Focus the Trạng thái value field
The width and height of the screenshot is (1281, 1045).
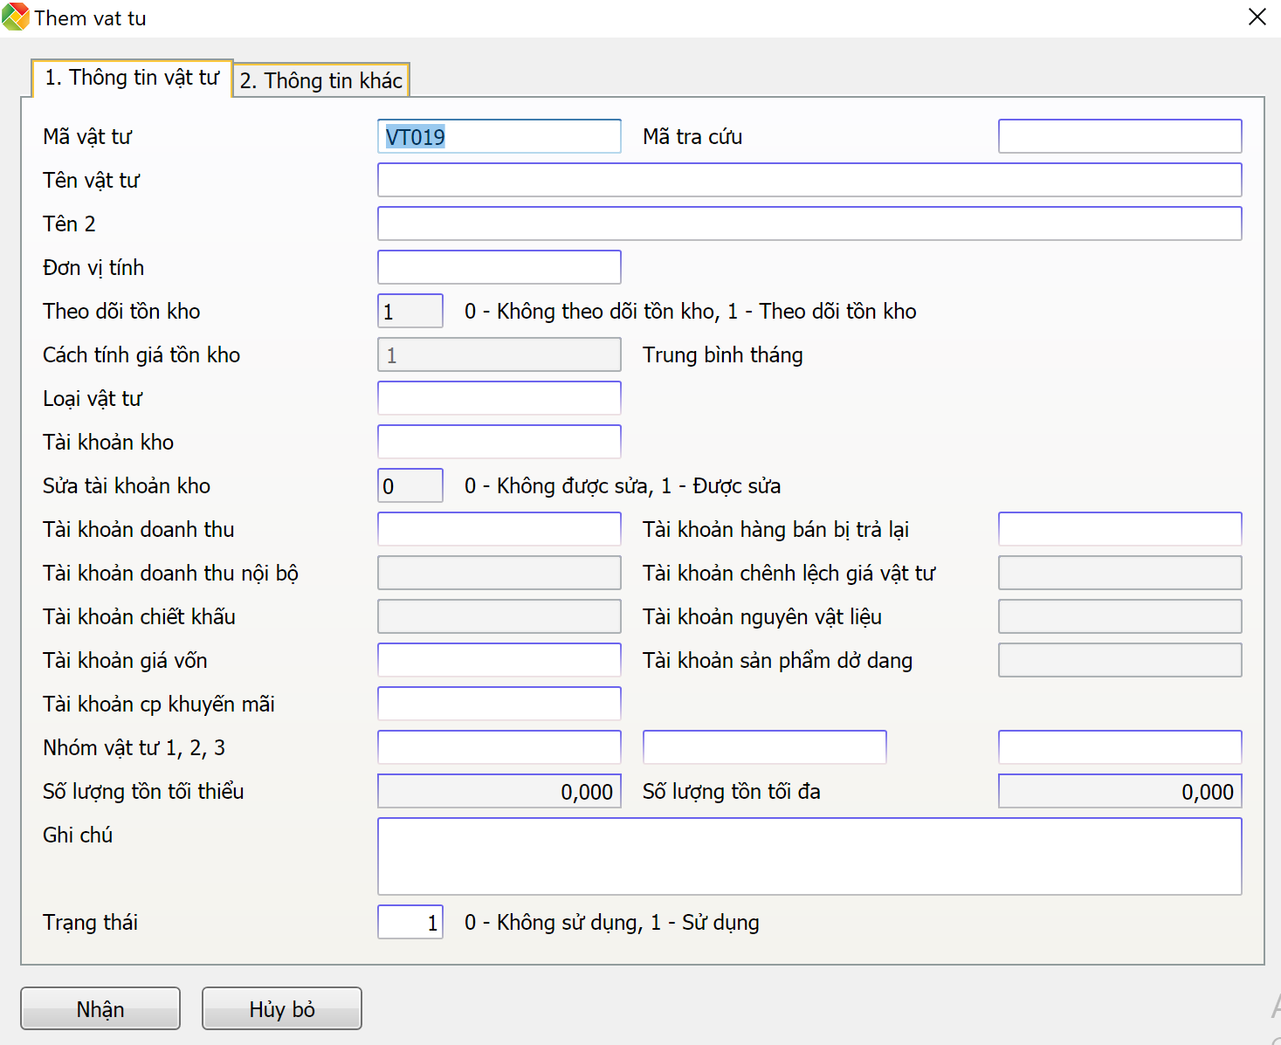point(410,922)
